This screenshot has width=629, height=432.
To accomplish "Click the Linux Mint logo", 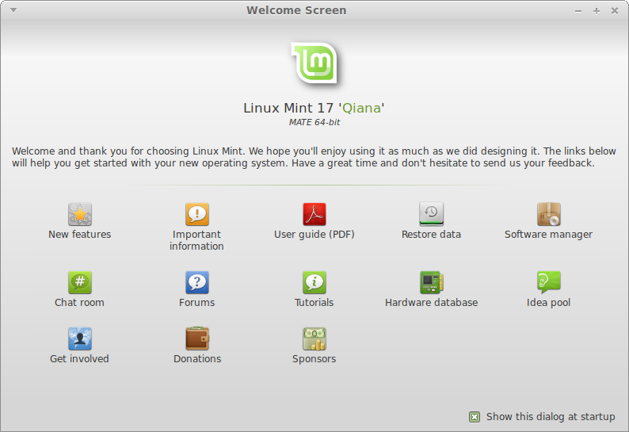I will pos(314,63).
